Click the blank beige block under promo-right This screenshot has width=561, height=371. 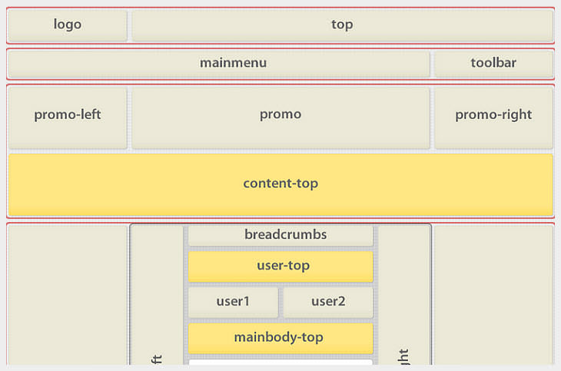(493, 296)
